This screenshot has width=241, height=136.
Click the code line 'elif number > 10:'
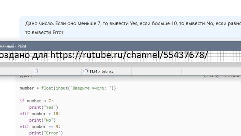pyautogui.click(x=40, y=114)
